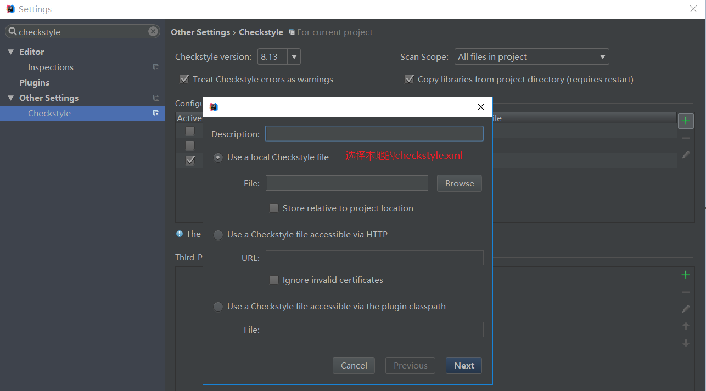Click the Browse button

[x=460, y=184]
